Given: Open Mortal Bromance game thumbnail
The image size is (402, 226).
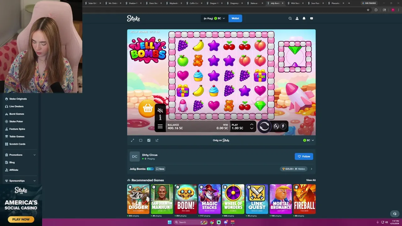Looking at the screenshot, I should coord(281,199).
